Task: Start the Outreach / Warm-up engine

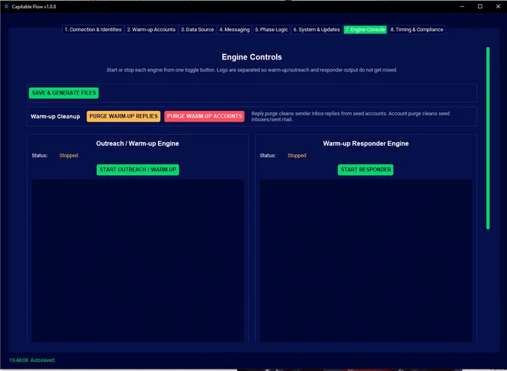Action: pos(138,170)
